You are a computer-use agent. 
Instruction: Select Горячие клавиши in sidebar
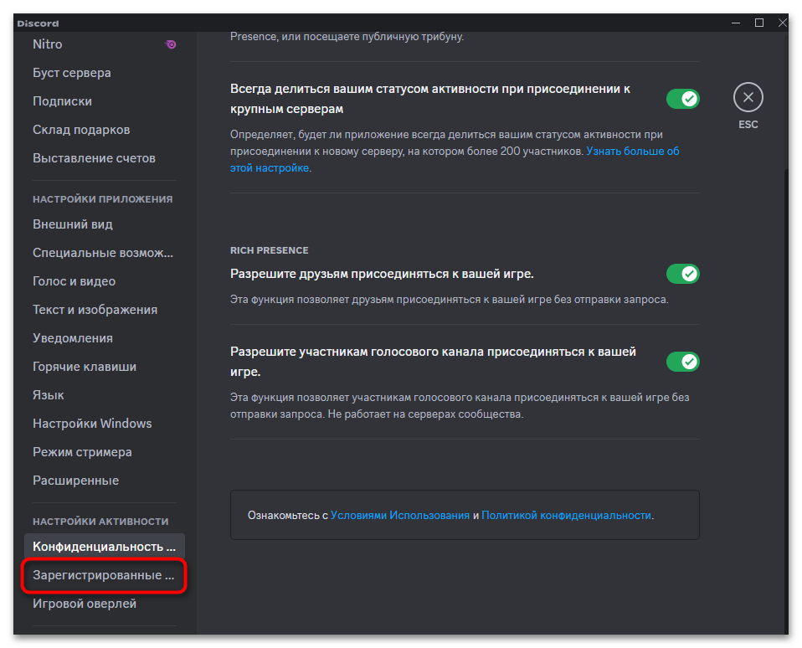click(105, 367)
